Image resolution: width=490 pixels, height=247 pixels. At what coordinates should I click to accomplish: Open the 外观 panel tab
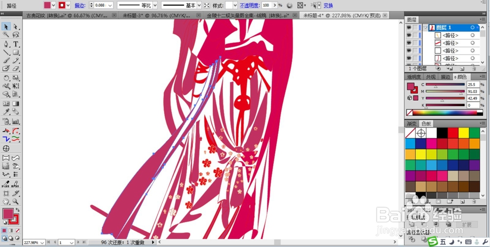click(431, 77)
